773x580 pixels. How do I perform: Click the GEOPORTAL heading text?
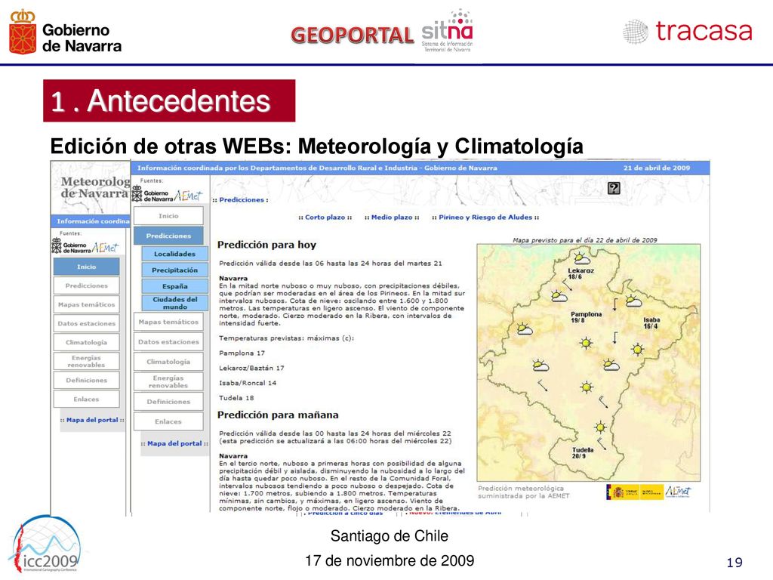(352, 35)
